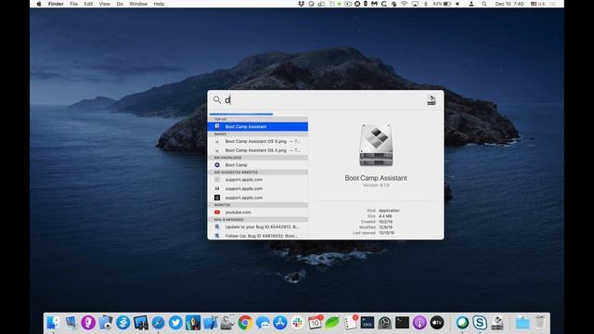This screenshot has height=334, width=594.
Task: Open the purple Podcasts app in Dock
Action: 420,323
